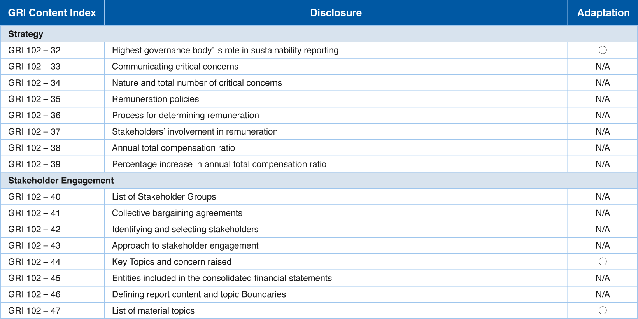The height and width of the screenshot is (319, 638).
Task: Click N/A for Approach to stakeholder engagement
Action: click(x=603, y=245)
